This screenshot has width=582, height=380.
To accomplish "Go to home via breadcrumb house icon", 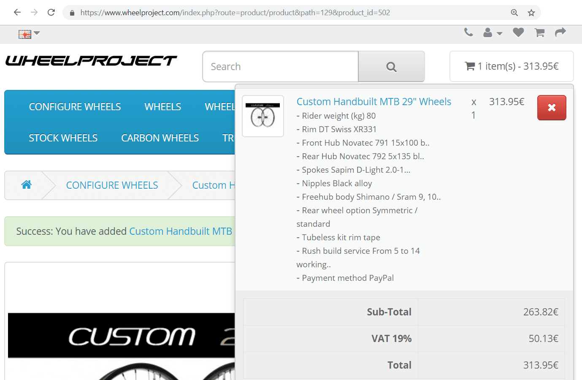I will tap(27, 185).
